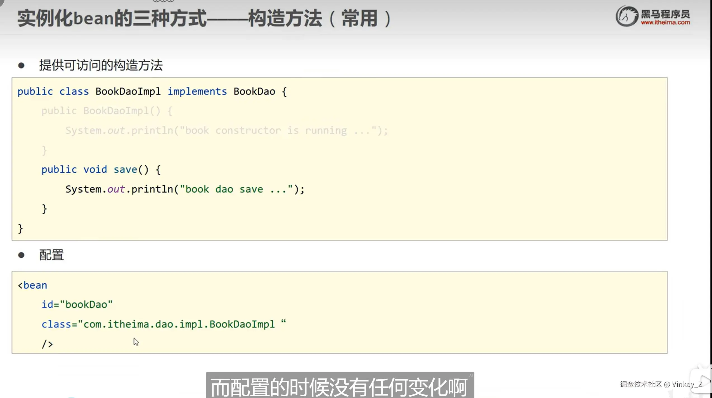Click the <bean opening tag
This screenshot has height=398, width=712.
pos(32,286)
